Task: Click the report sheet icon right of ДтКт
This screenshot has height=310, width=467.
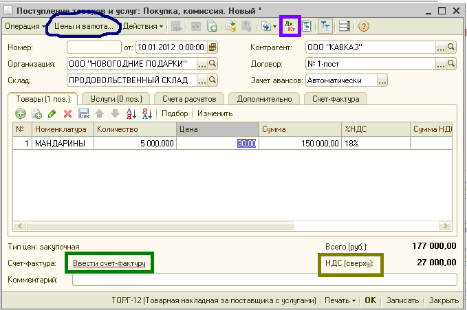Action: pyautogui.click(x=307, y=26)
